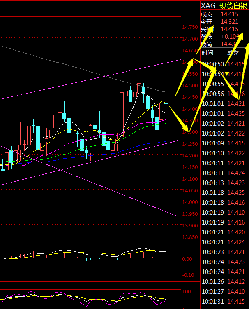Click the 10:01:18 tick priced 14.416
The height and width of the screenshot is (309, 249).
pos(223,203)
